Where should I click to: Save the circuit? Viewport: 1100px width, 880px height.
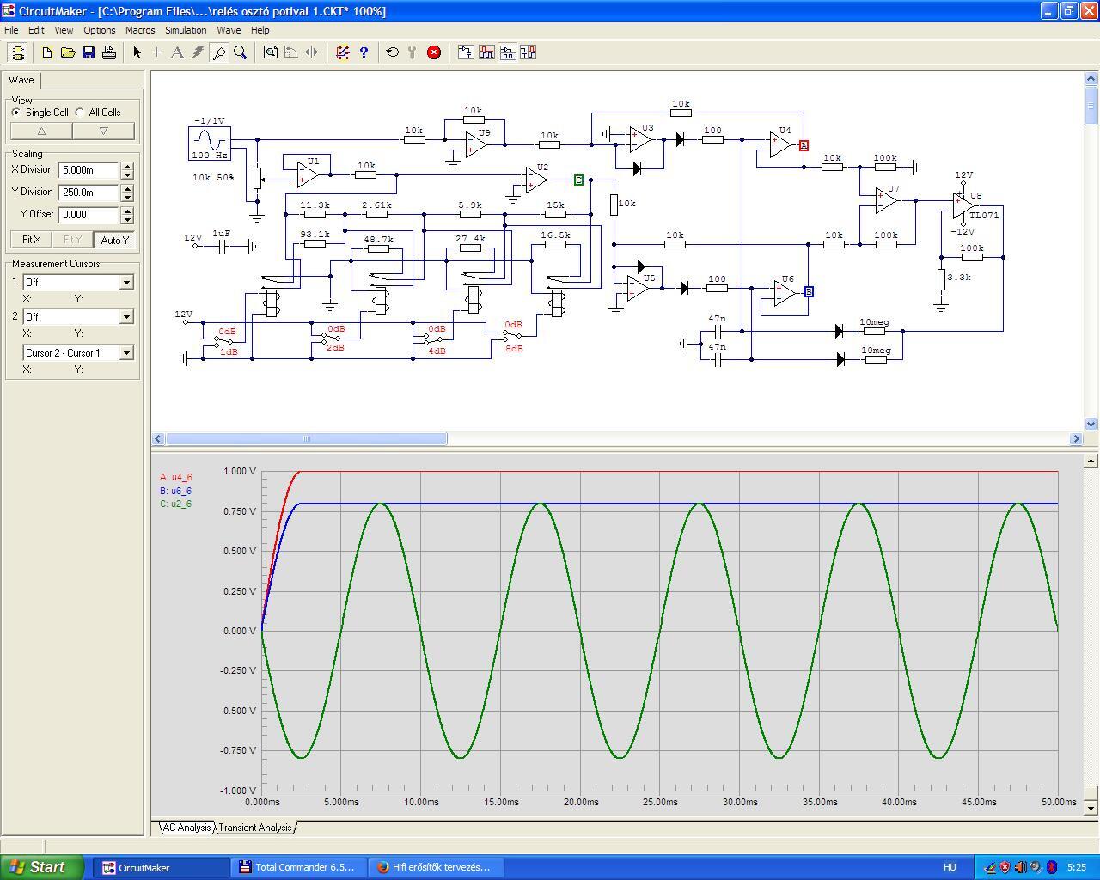pyautogui.click(x=89, y=52)
